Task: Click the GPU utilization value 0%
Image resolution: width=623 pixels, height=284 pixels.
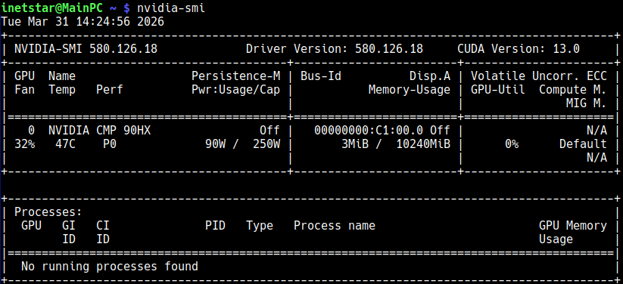Action: 512,144
